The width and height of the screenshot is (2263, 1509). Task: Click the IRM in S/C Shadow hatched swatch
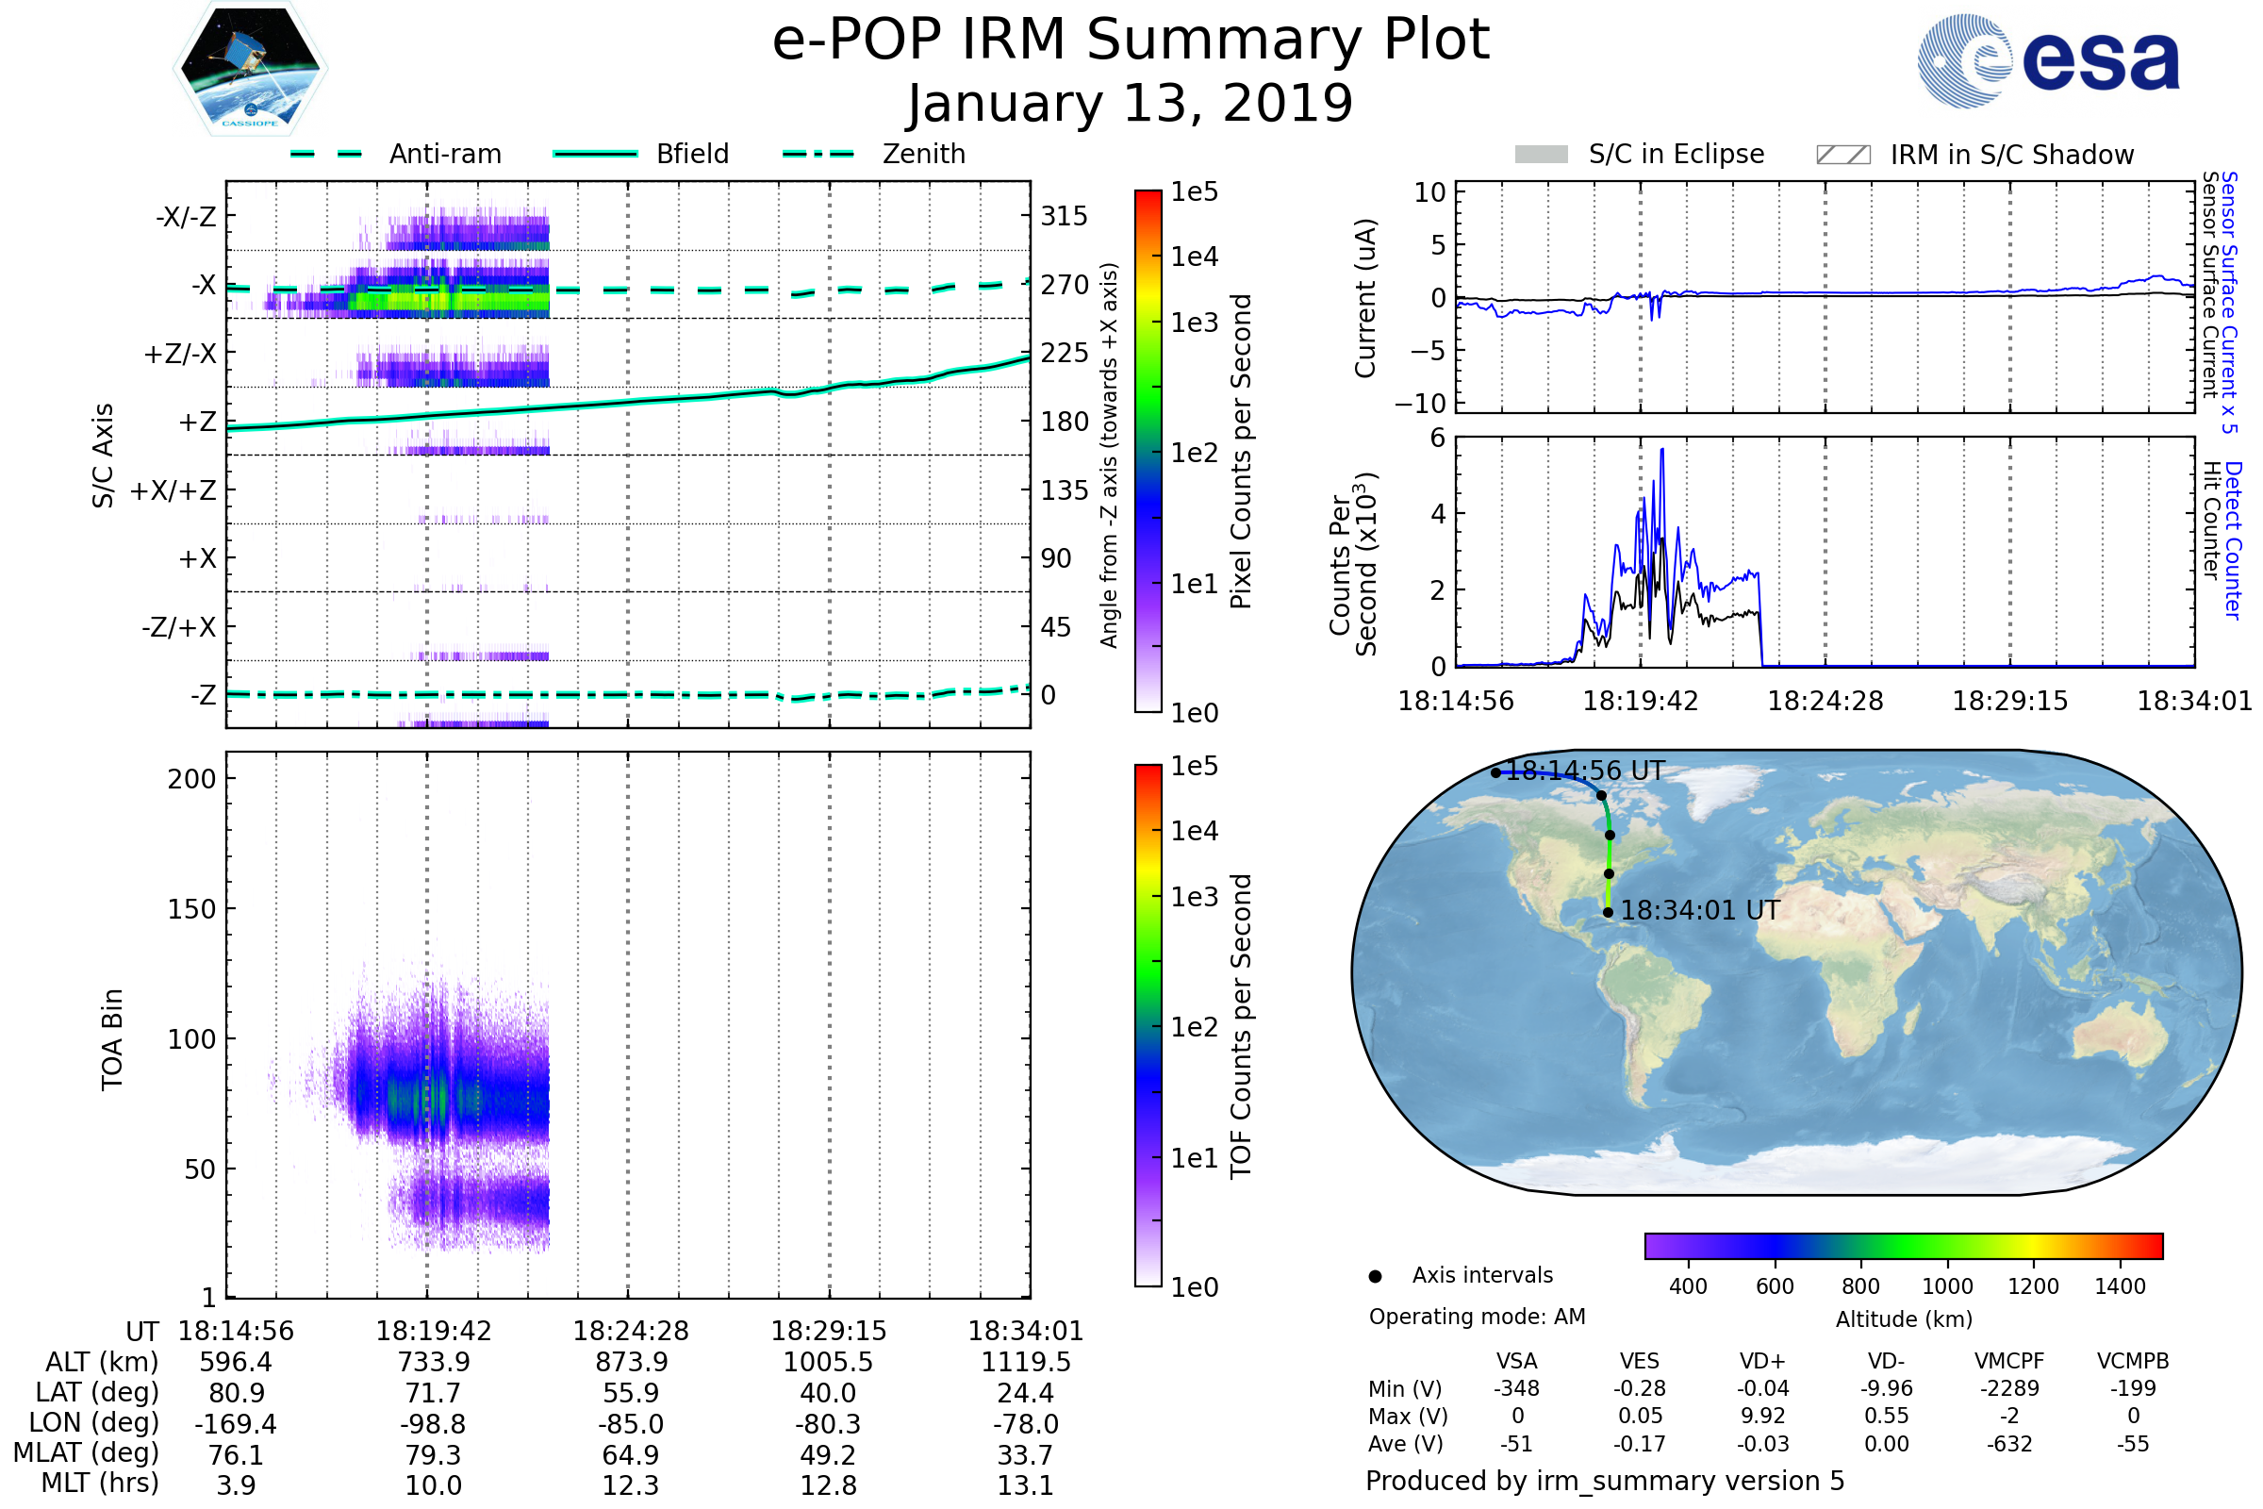[1842, 155]
